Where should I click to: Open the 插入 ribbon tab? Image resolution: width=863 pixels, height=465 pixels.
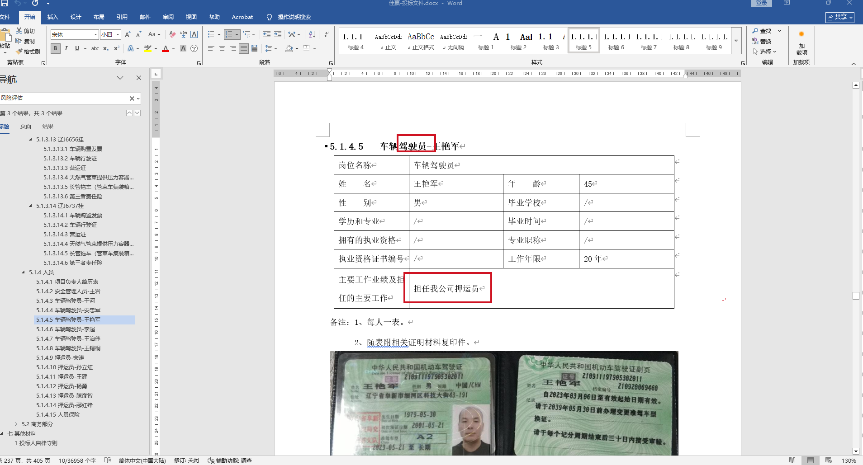pyautogui.click(x=53, y=17)
